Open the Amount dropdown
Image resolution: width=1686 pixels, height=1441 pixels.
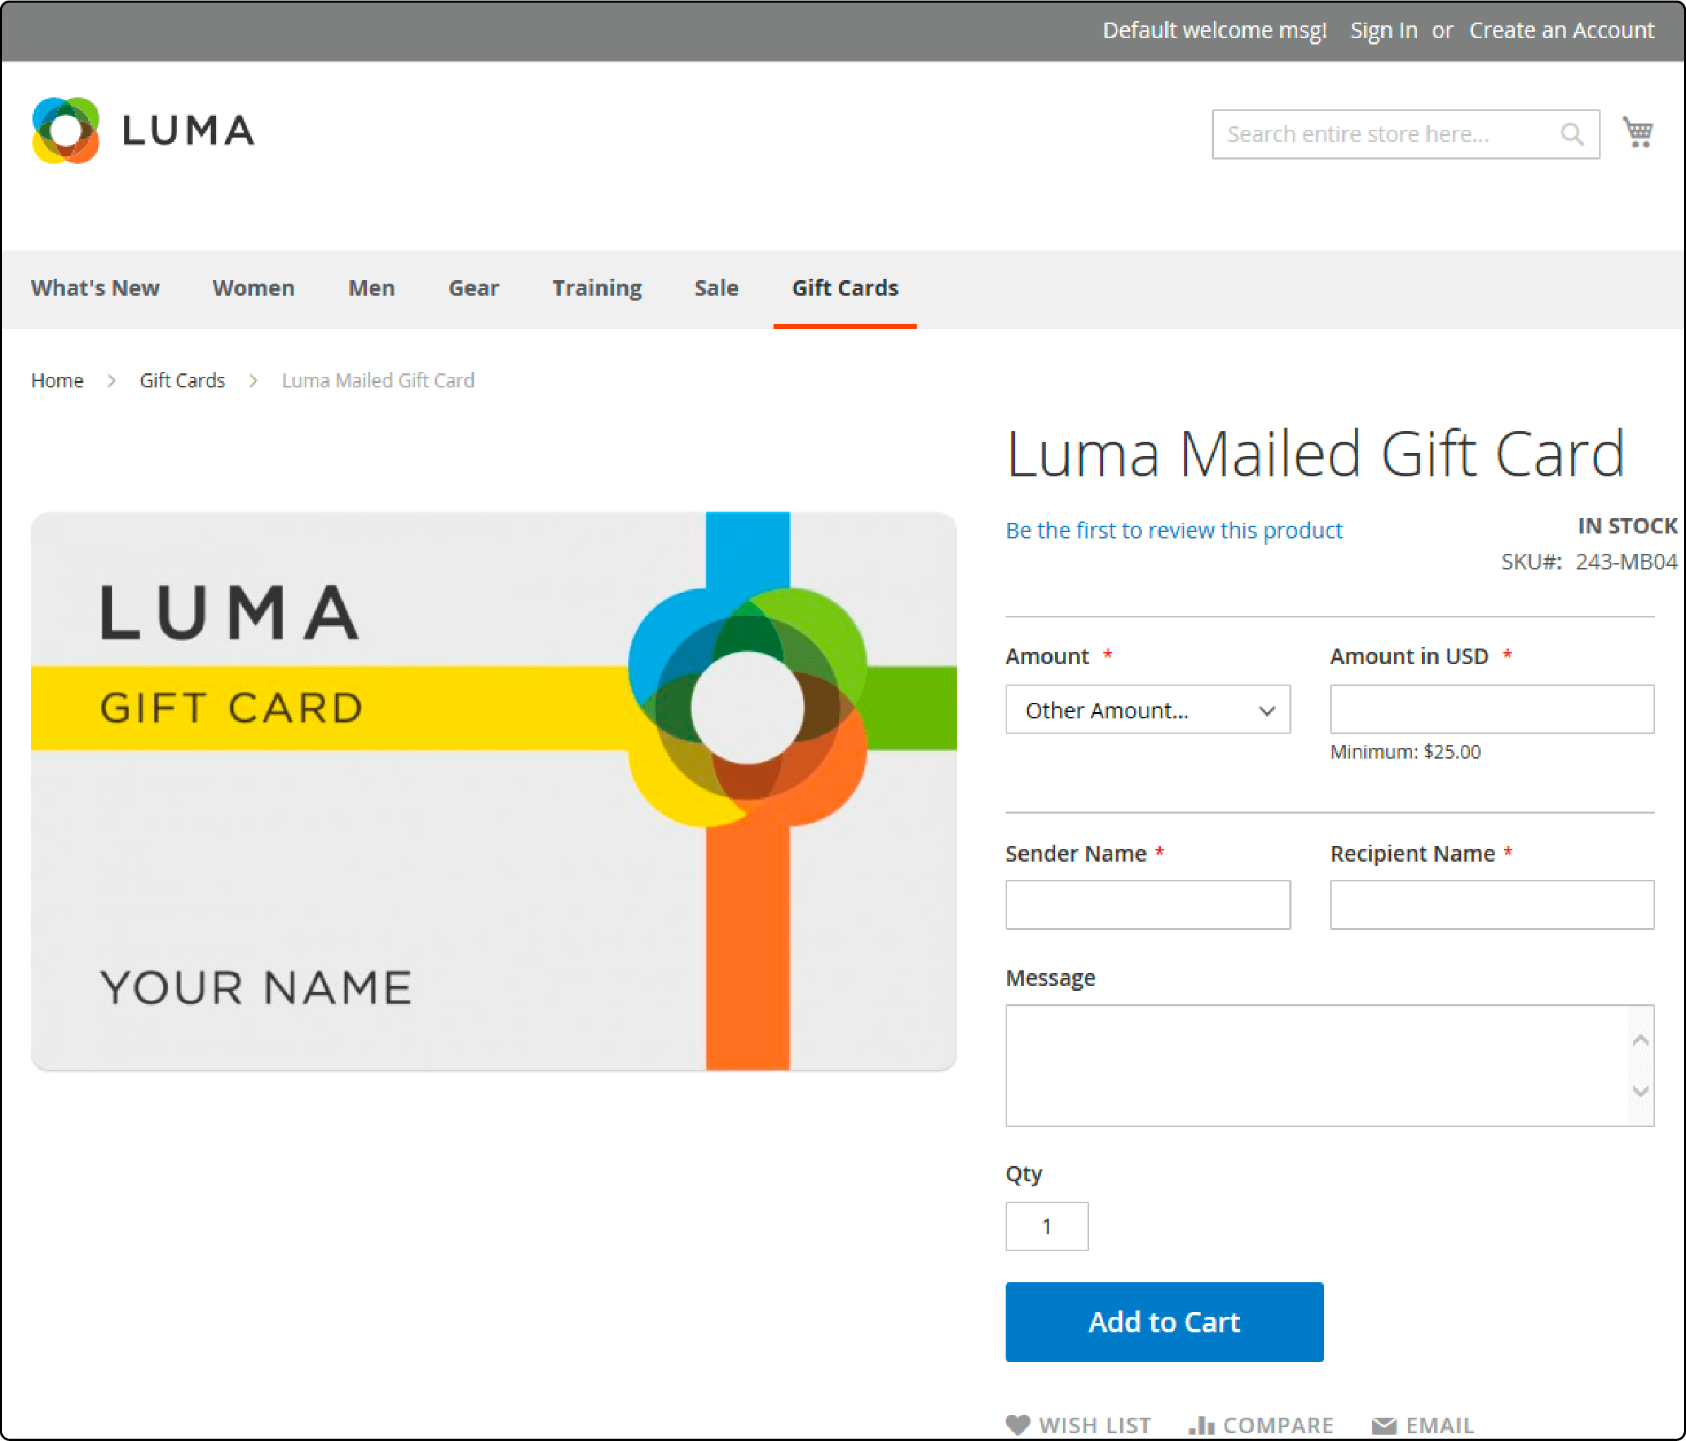click(x=1148, y=709)
